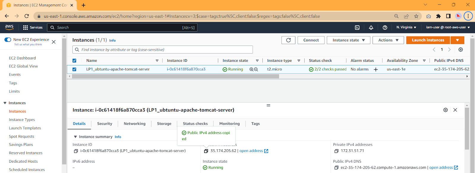Focus the Find instance filter field
The width and height of the screenshot is (475, 173).
pos(163,50)
